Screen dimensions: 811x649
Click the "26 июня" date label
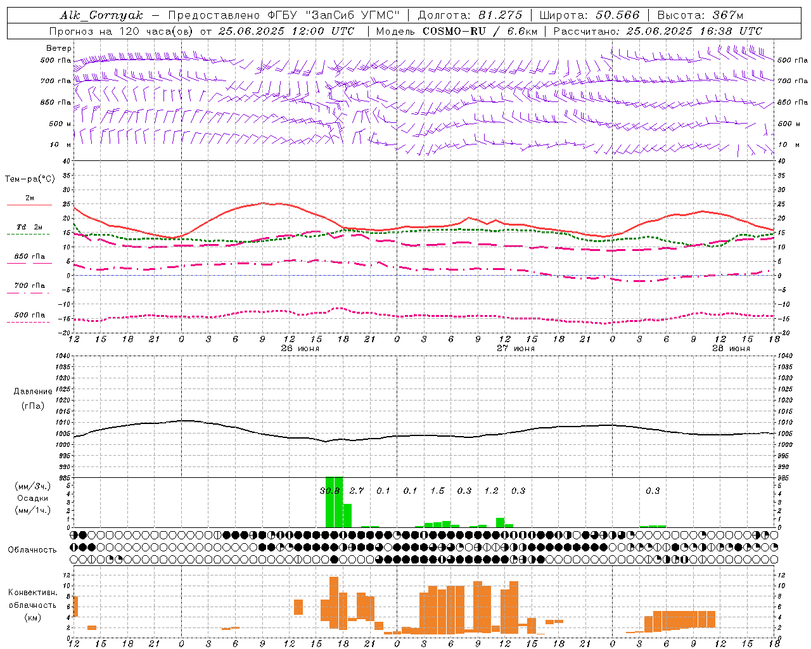(300, 349)
